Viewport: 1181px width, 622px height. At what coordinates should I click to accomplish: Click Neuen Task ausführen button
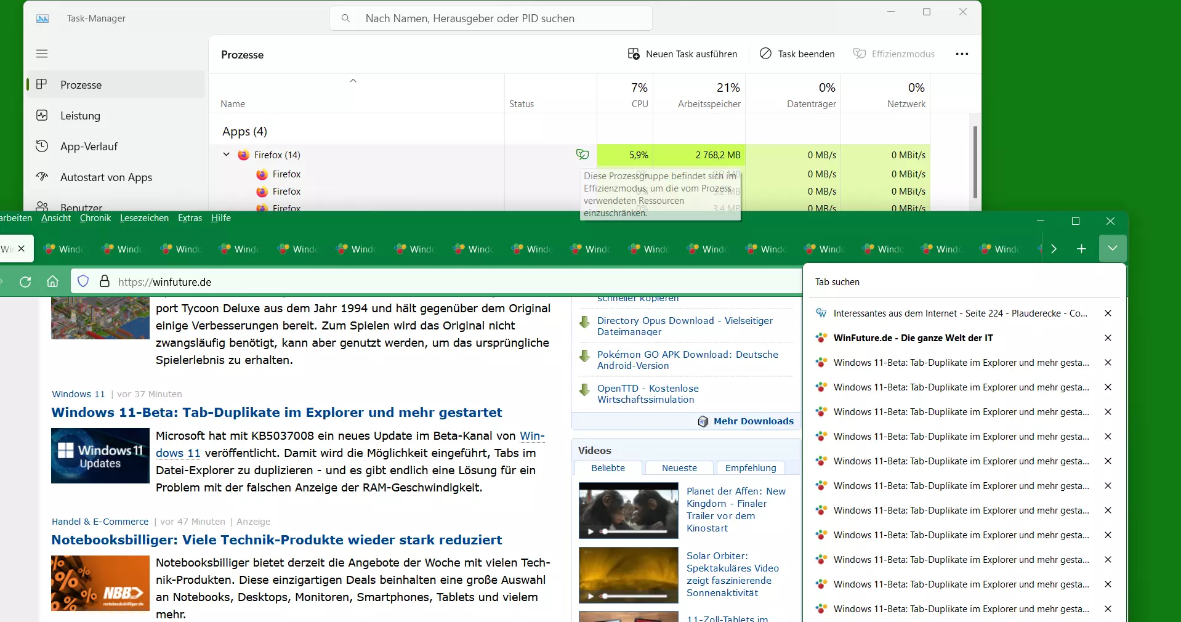coord(682,54)
